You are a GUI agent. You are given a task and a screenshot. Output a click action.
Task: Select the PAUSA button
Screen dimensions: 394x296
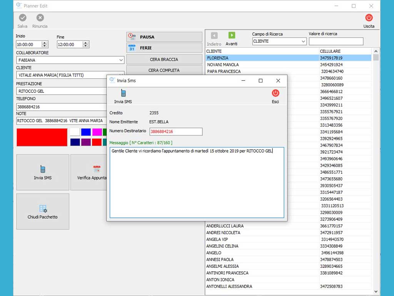164,37
